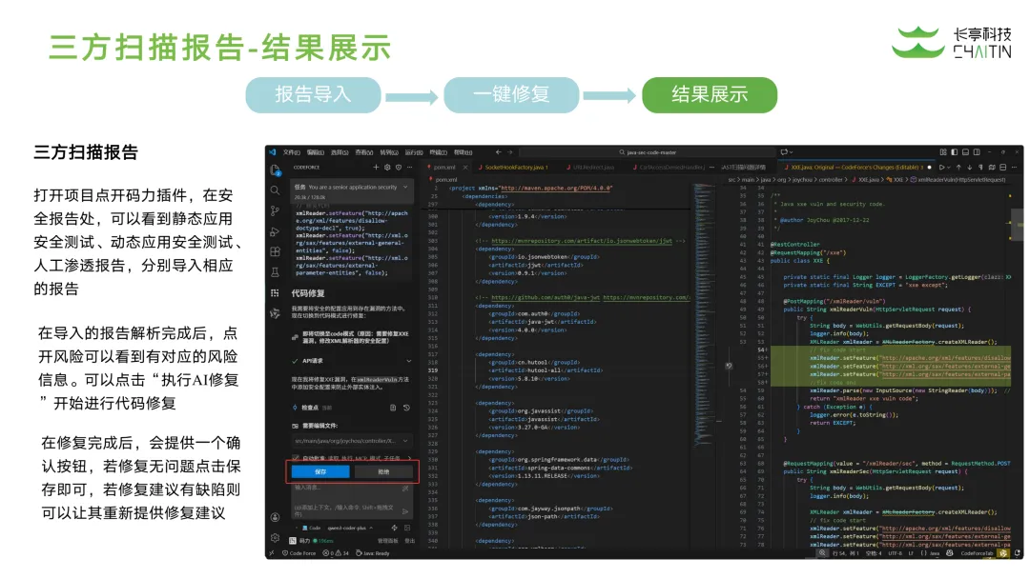Open the Code mode dropdown below message box
Image resolution: width=1030 pixels, height=579 pixels.
tap(311, 528)
